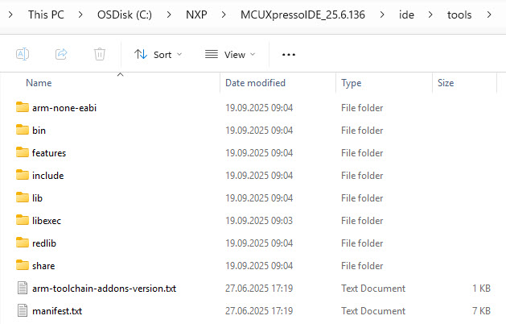Viewport: 506px width, 324px height.
Task: Expand the chevron after OSDisk (C:) breadcrumb
Action: [167, 15]
